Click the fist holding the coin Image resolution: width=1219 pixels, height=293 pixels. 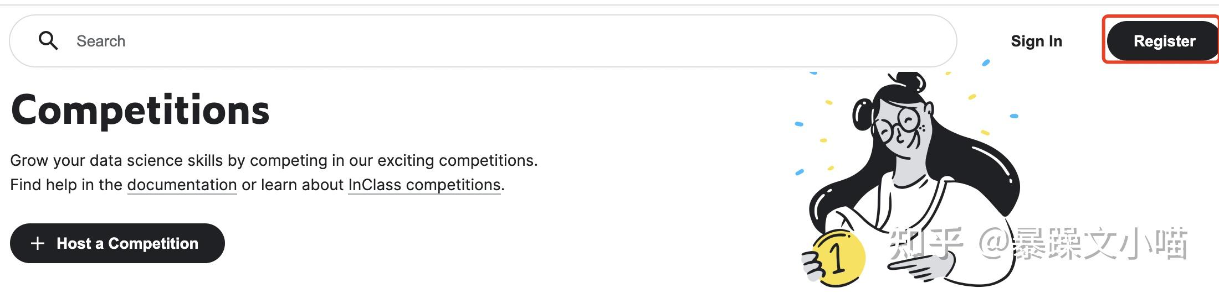point(813,265)
